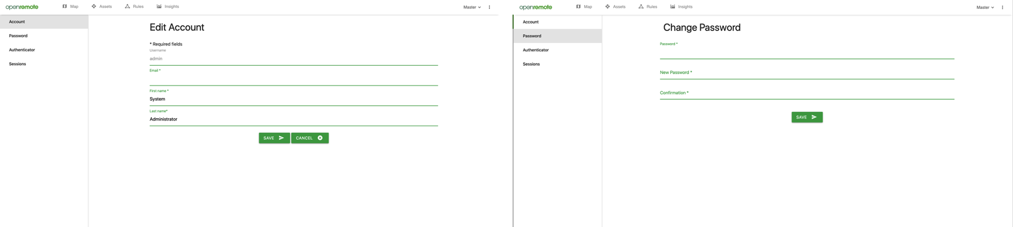Save the Edit Account form
The width and height of the screenshot is (1013, 227).
coord(274,138)
